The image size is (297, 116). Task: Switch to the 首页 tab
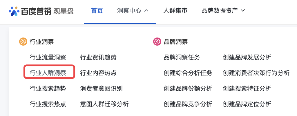pyautogui.click(x=97, y=11)
